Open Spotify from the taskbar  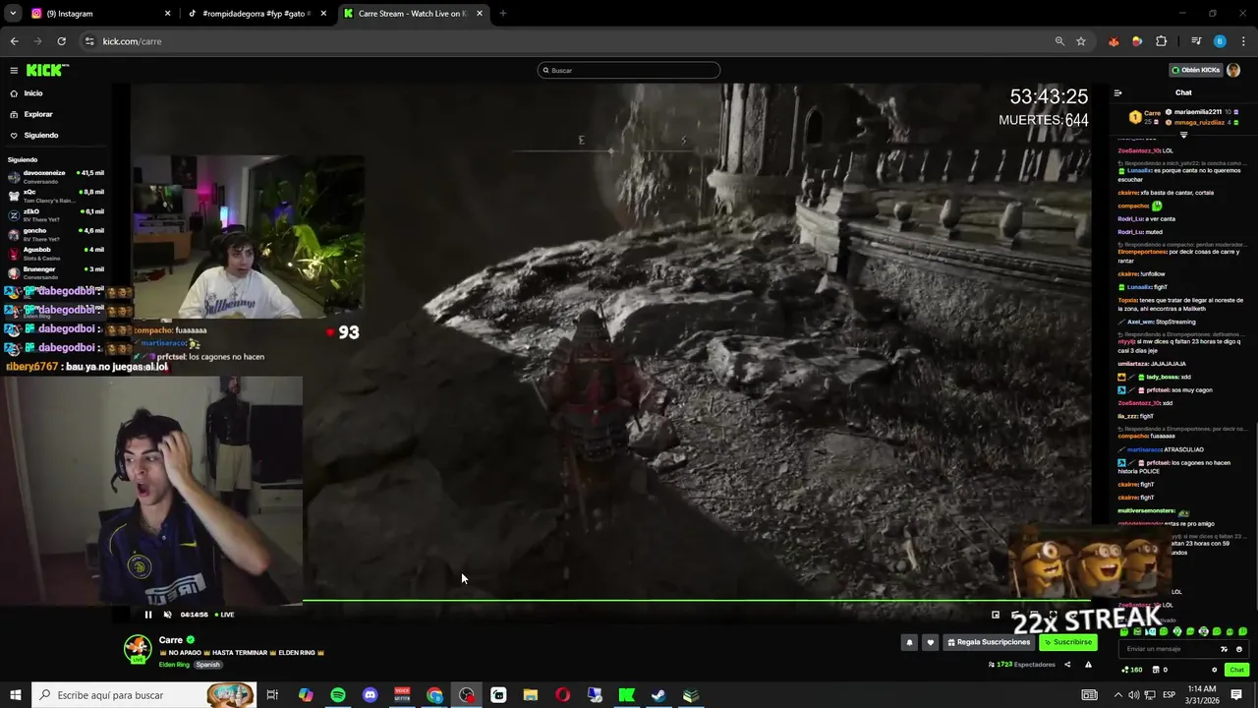[x=338, y=695]
